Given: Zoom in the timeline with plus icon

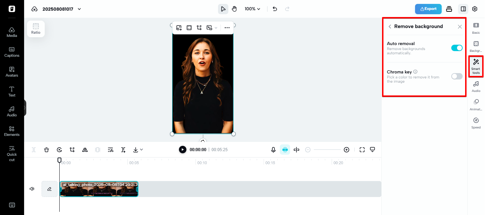Looking at the screenshot, I should point(347,150).
